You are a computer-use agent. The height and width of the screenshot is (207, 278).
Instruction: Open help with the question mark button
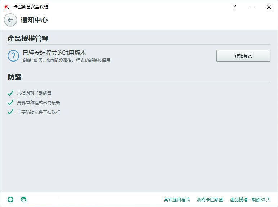[x=234, y=7]
